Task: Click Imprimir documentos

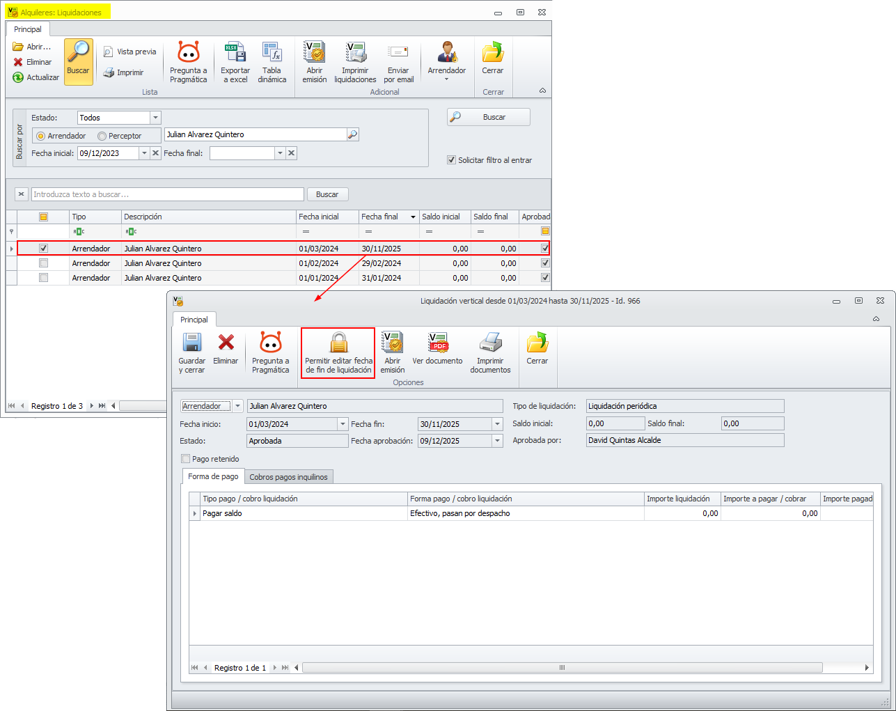Action: pos(491,352)
